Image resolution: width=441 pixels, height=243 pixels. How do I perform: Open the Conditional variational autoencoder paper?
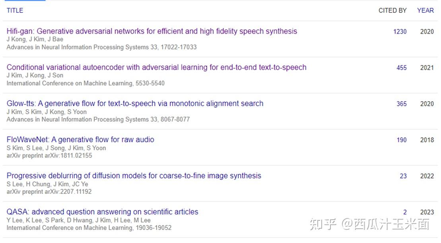(x=156, y=67)
